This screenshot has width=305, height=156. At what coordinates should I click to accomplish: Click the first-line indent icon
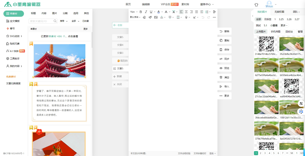[202, 12]
